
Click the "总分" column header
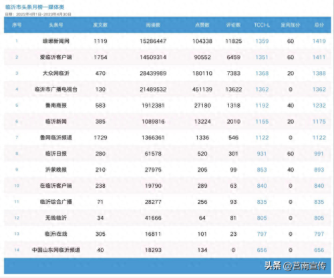pyautogui.click(x=319, y=25)
